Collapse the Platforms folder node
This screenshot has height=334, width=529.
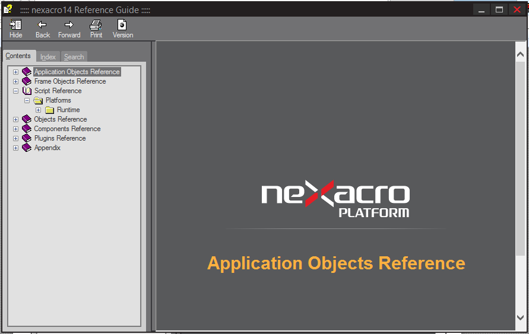[27, 100]
